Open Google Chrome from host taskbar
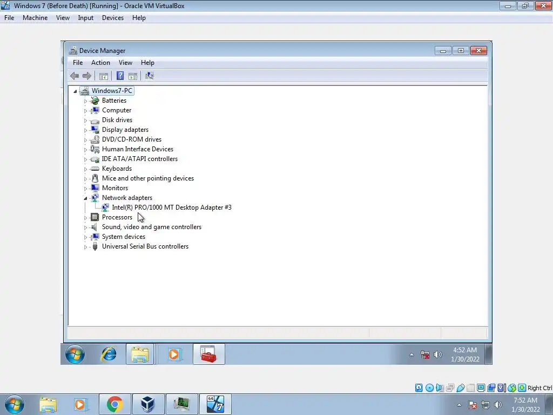This screenshot has width=553, height=415. [114, 404]
